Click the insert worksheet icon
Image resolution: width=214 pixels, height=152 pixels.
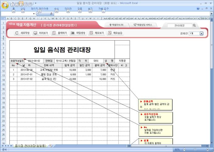[x=51, y=146]
